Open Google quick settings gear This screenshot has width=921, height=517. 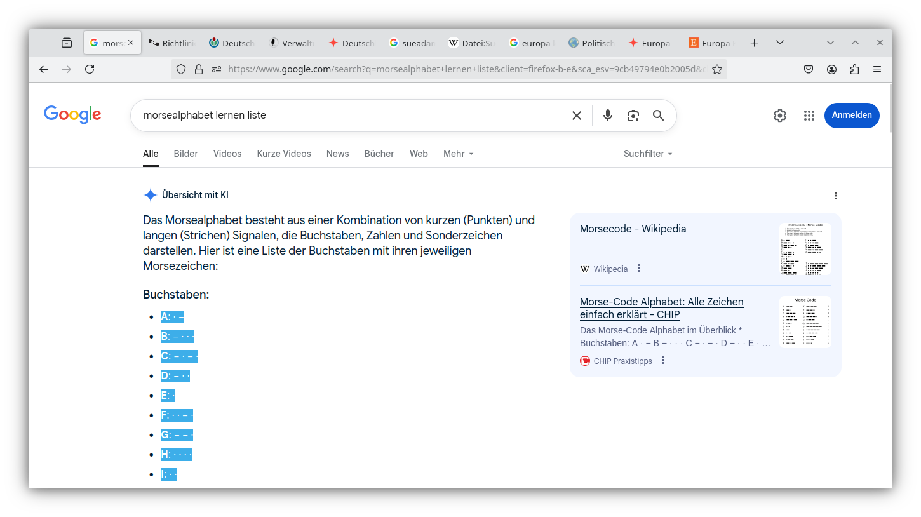click(779, 115)
